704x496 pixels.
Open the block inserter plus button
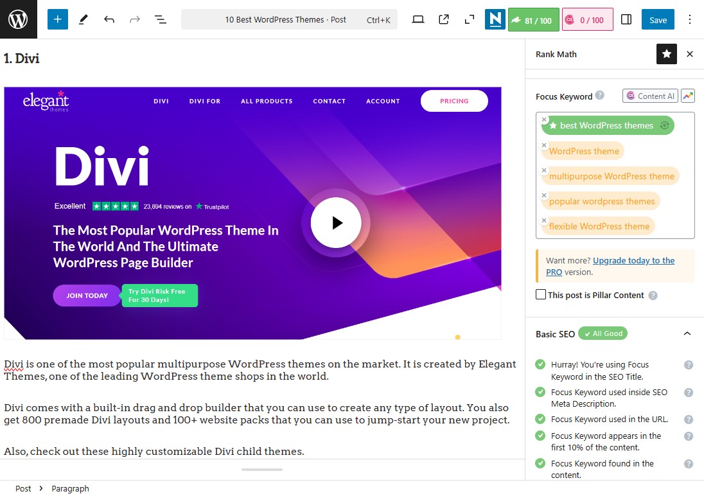[57, 19]
